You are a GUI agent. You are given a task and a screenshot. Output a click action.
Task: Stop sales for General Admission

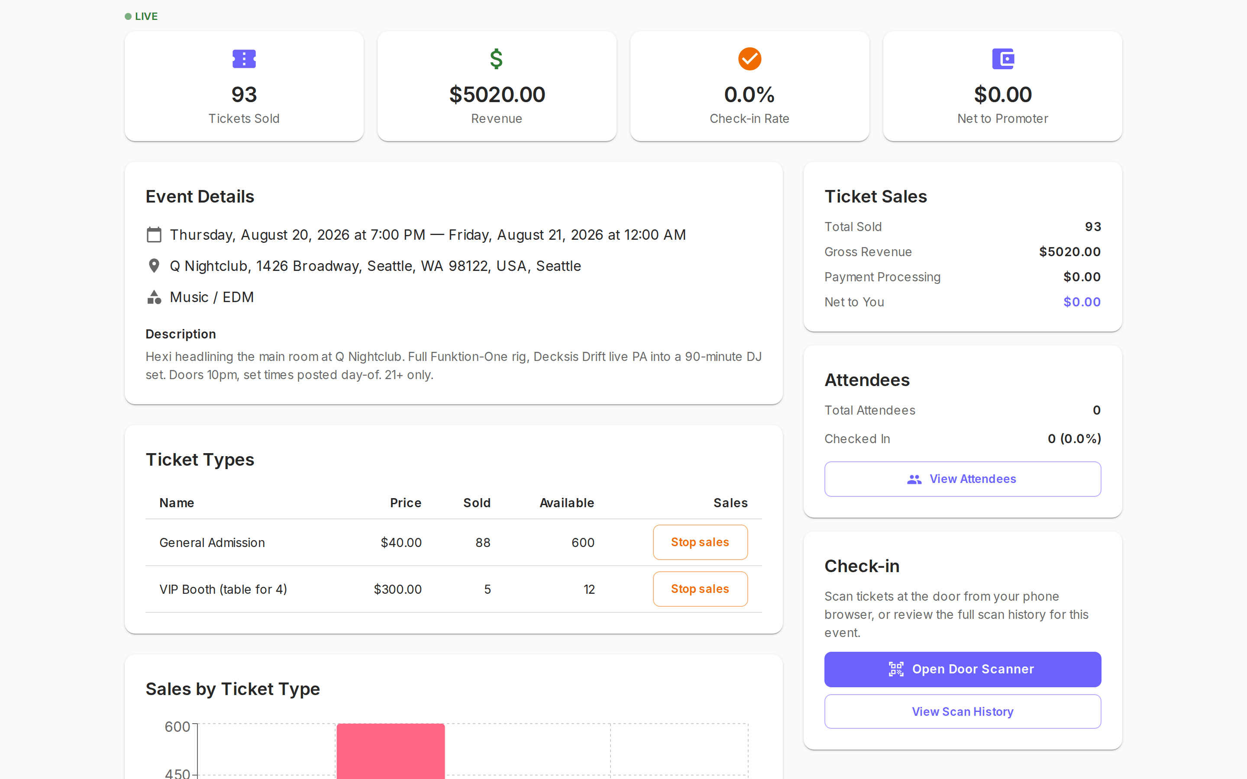pyautogui.click(x=700, y=542)
